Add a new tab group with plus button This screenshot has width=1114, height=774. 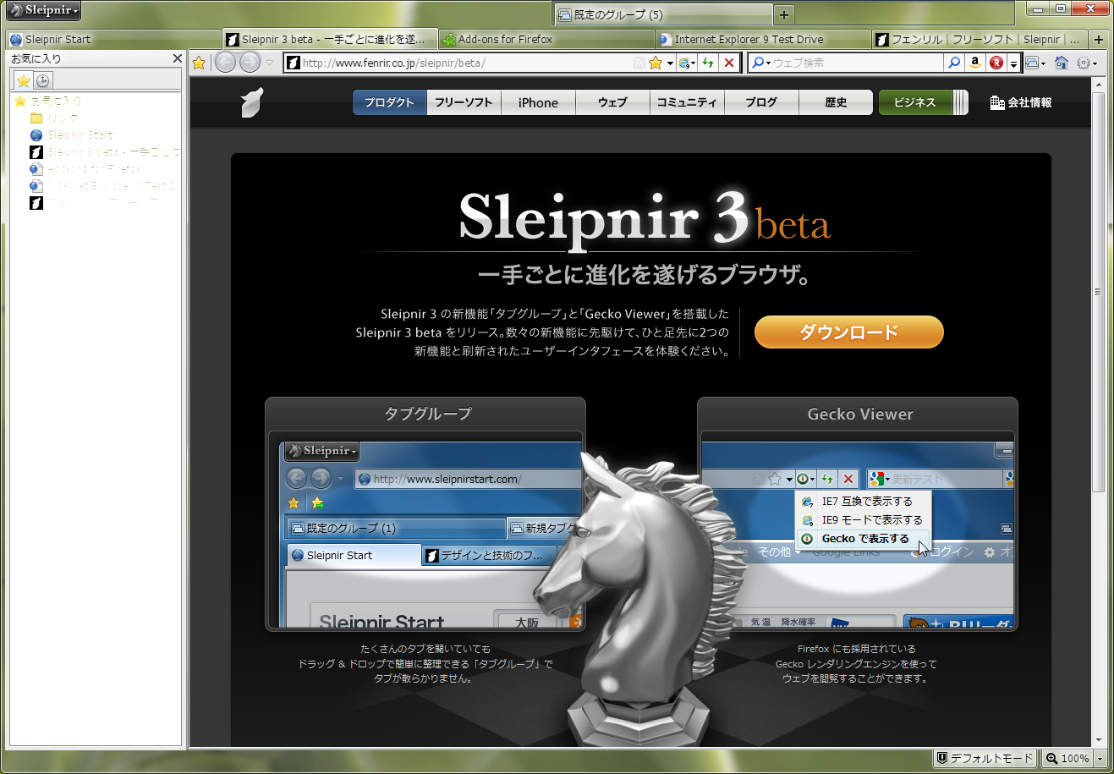(x=784, y=14)
